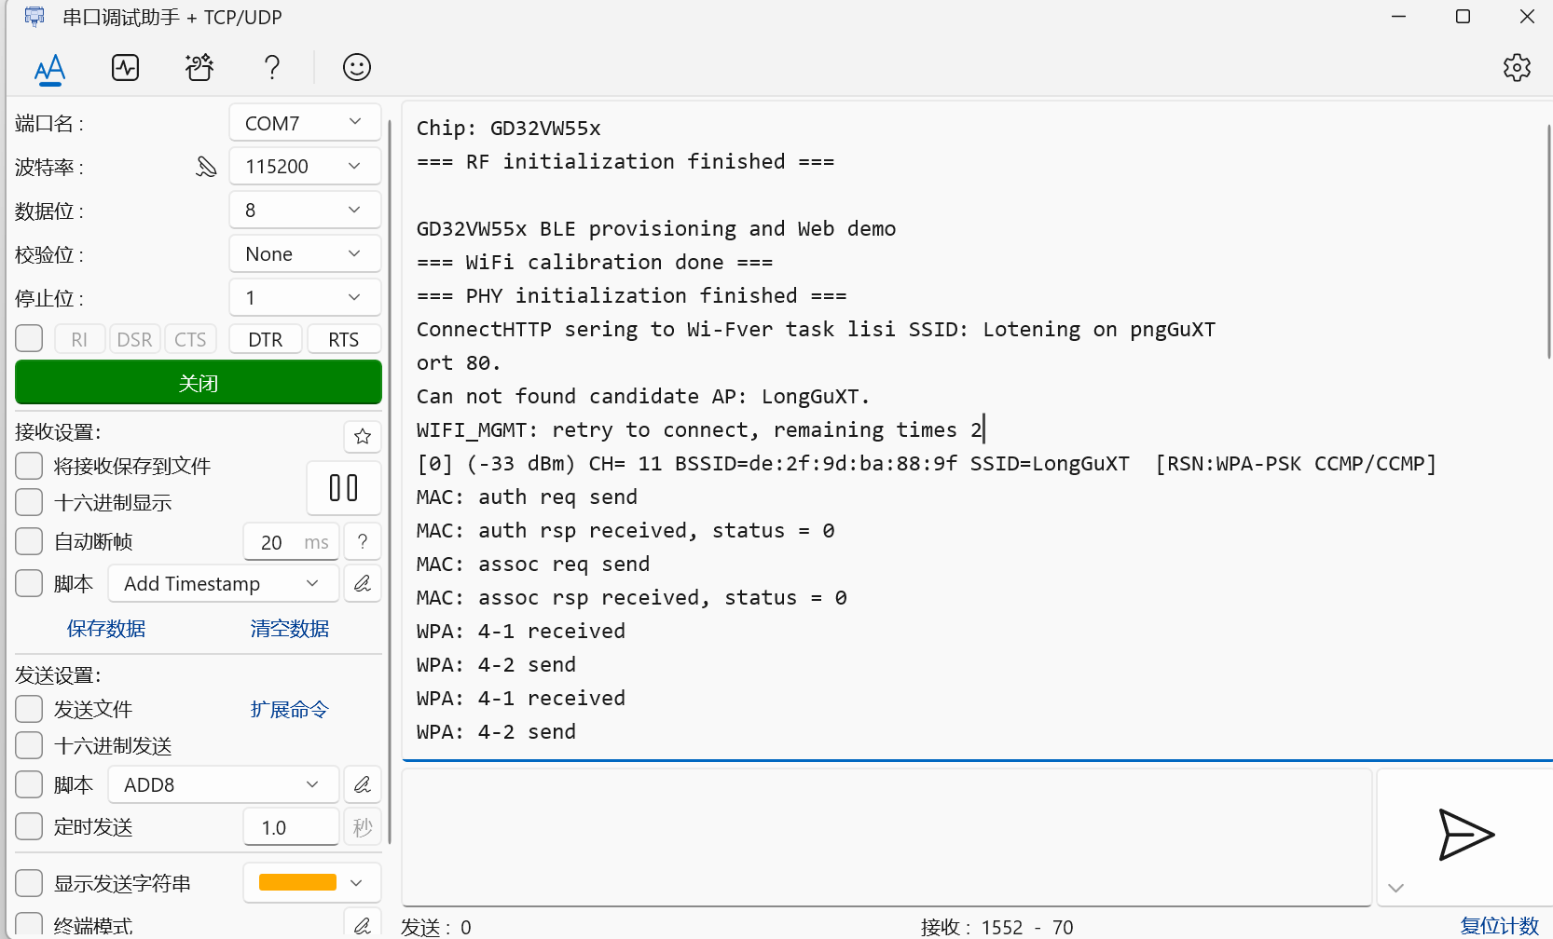The width and height of the screenshot is (1553, 939).
Task: Click the 保存数据 link
Action: [x=106, y=629]
